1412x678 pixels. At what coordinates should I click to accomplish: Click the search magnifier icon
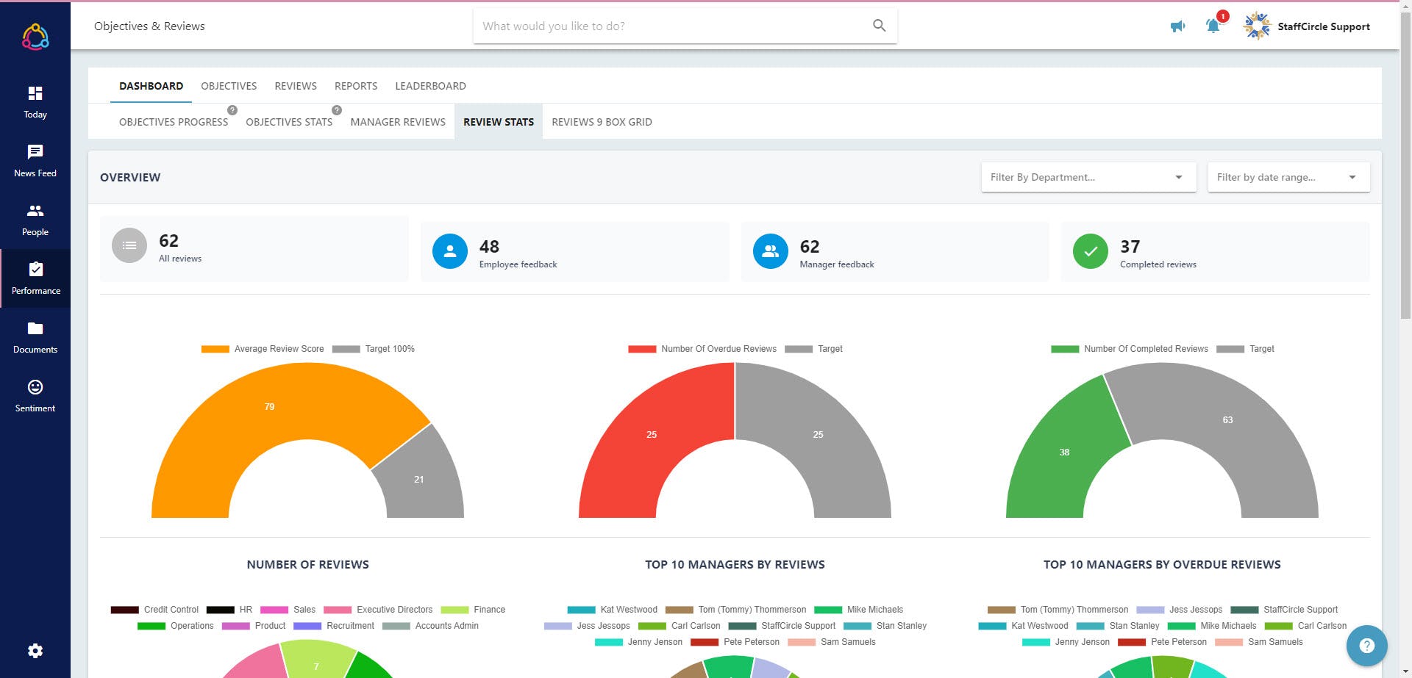point(879,26)
